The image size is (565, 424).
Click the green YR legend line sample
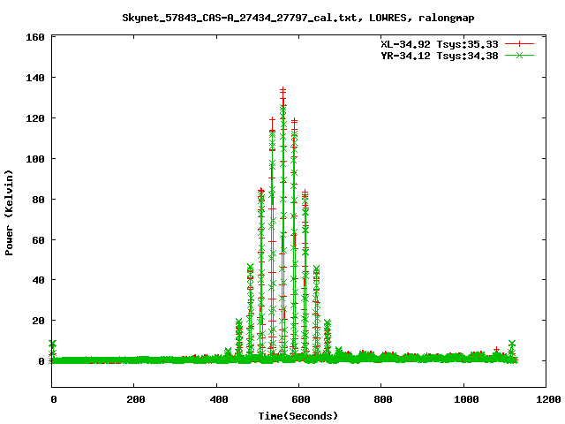click(x=519, y=55)
